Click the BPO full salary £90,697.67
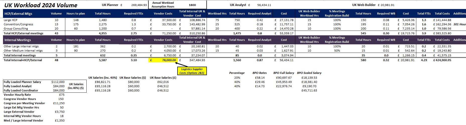The image size is (466, 125). tap(284, 78)
